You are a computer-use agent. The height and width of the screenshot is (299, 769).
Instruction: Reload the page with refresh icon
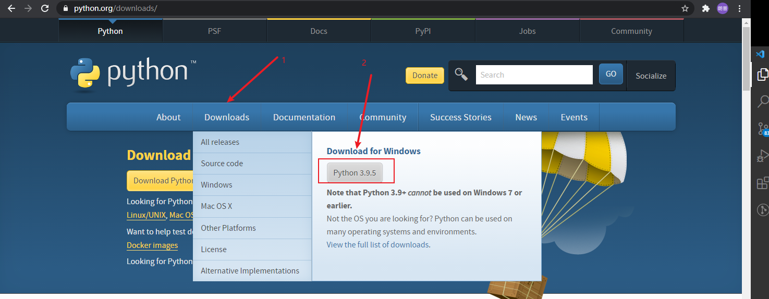tap(45, 8)
